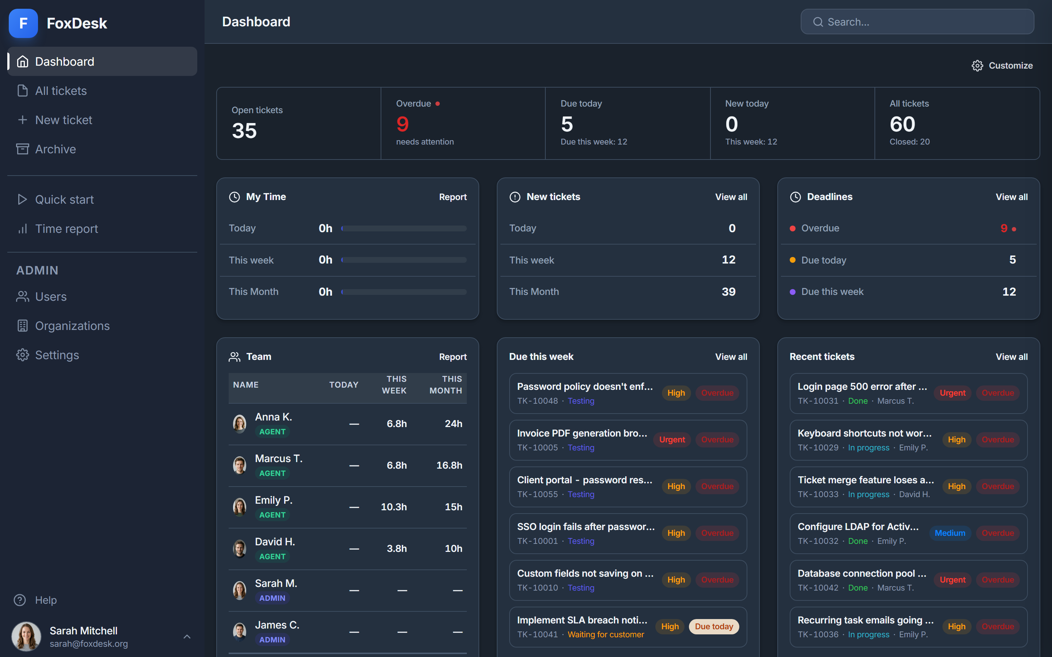View all Recent tickets
Viewport: 1052px width, 657px height.
click(1011, 356)
